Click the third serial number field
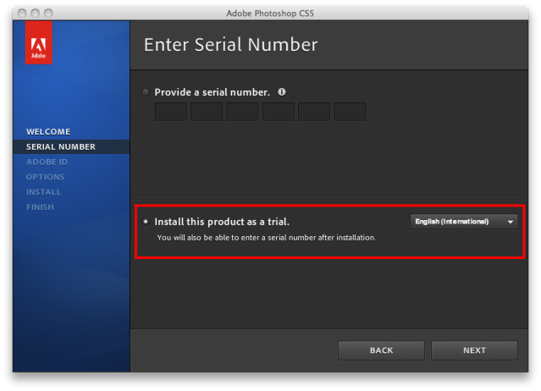The height and width of the screenshot is (391, 541). pos(242,112)
